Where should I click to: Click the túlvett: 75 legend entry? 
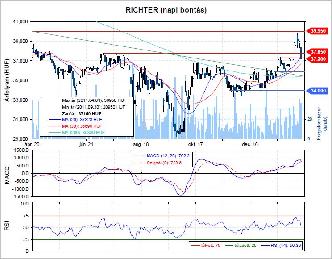[206, 246]
